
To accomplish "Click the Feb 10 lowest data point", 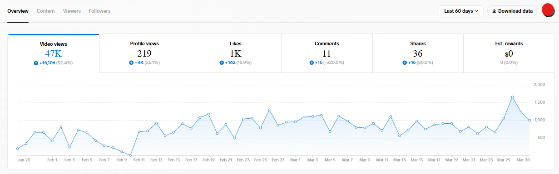I will click(x=130, y=155).
